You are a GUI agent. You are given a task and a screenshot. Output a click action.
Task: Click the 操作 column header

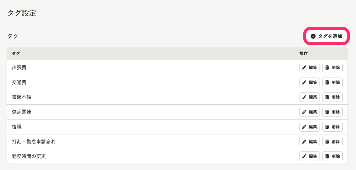pos(303,54)
